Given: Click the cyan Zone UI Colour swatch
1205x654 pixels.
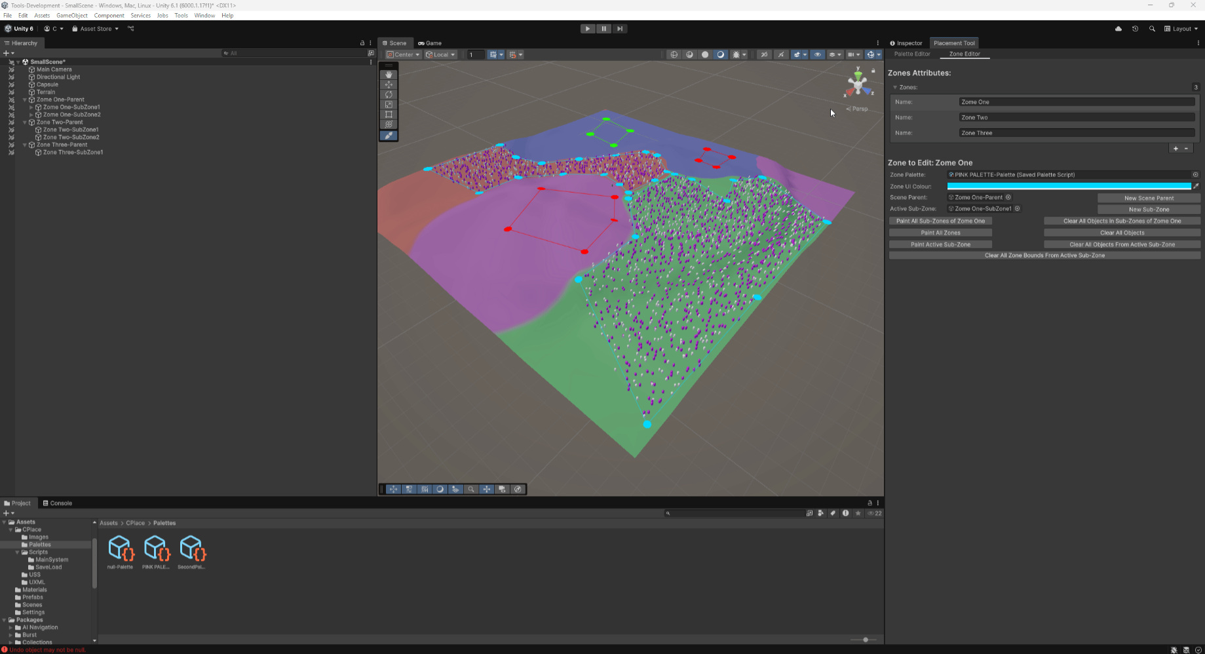Looking at the screenshot, I should click(1069, 186).
